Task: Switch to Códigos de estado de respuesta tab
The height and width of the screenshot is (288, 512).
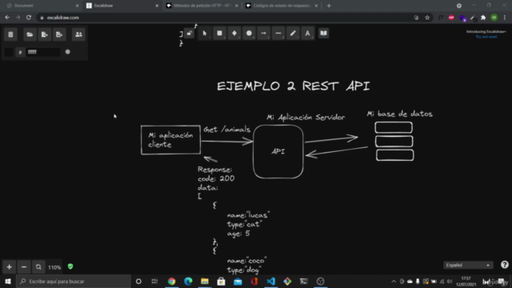Action: pos(282,6)
